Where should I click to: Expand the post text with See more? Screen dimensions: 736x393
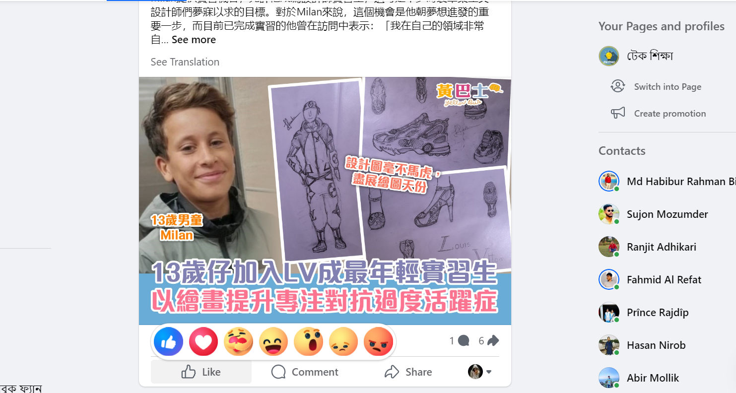[x=194, y=40]
